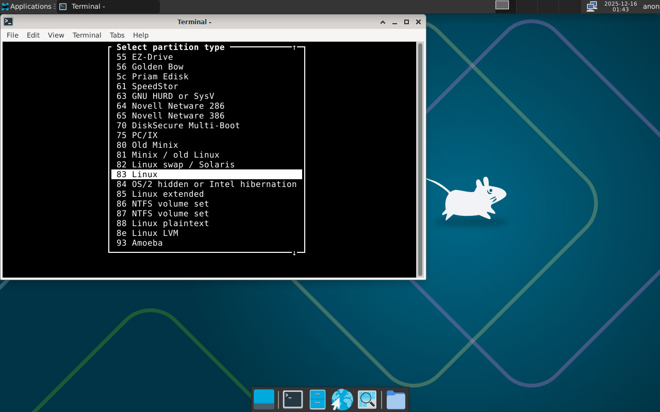The image size is (660, 412).
Task: Open the home folder icon in dock
Action: (x=395, y=400)
